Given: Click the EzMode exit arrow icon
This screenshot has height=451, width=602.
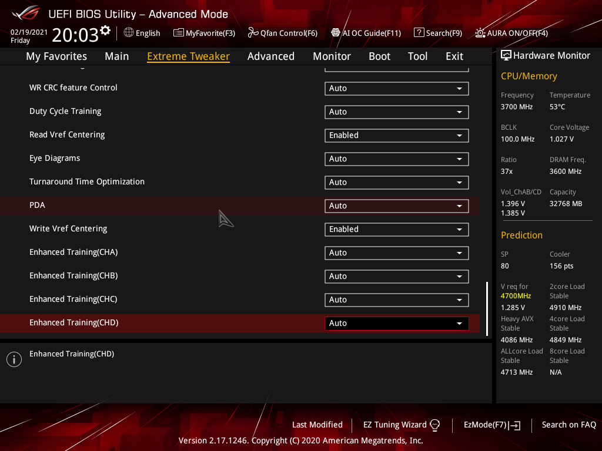Looking at the screenshot, I should pos(514,425).
